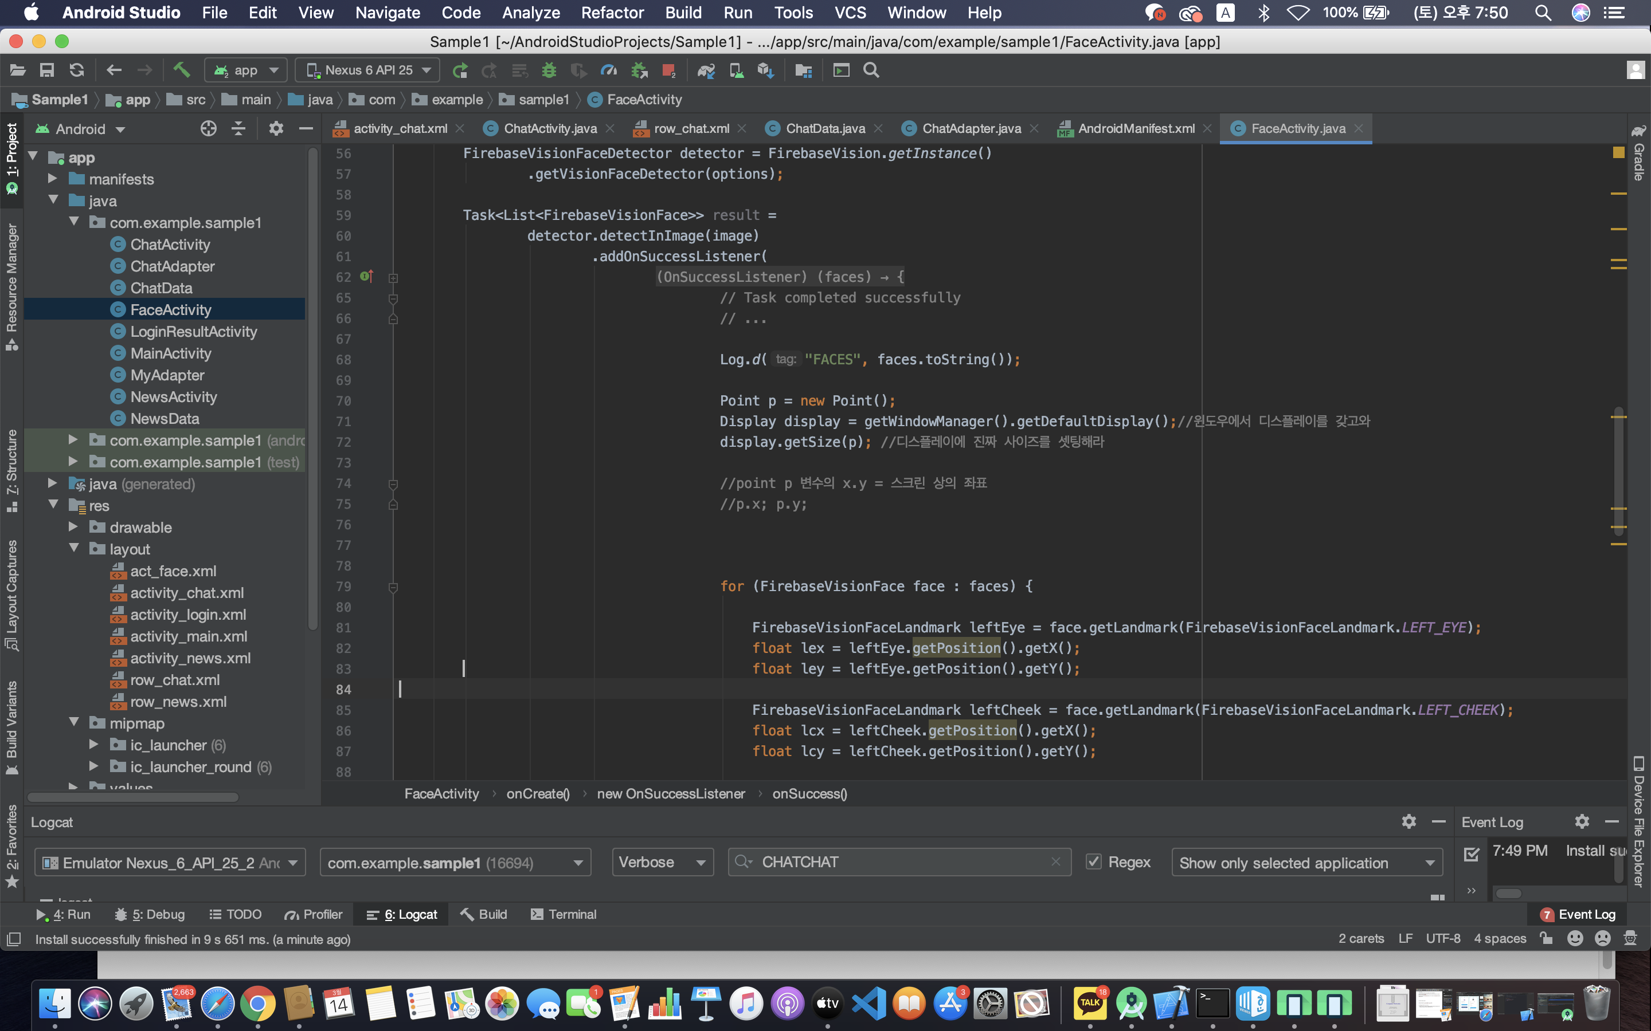Click the Sync Project with Gradle icon

[706, 70]
